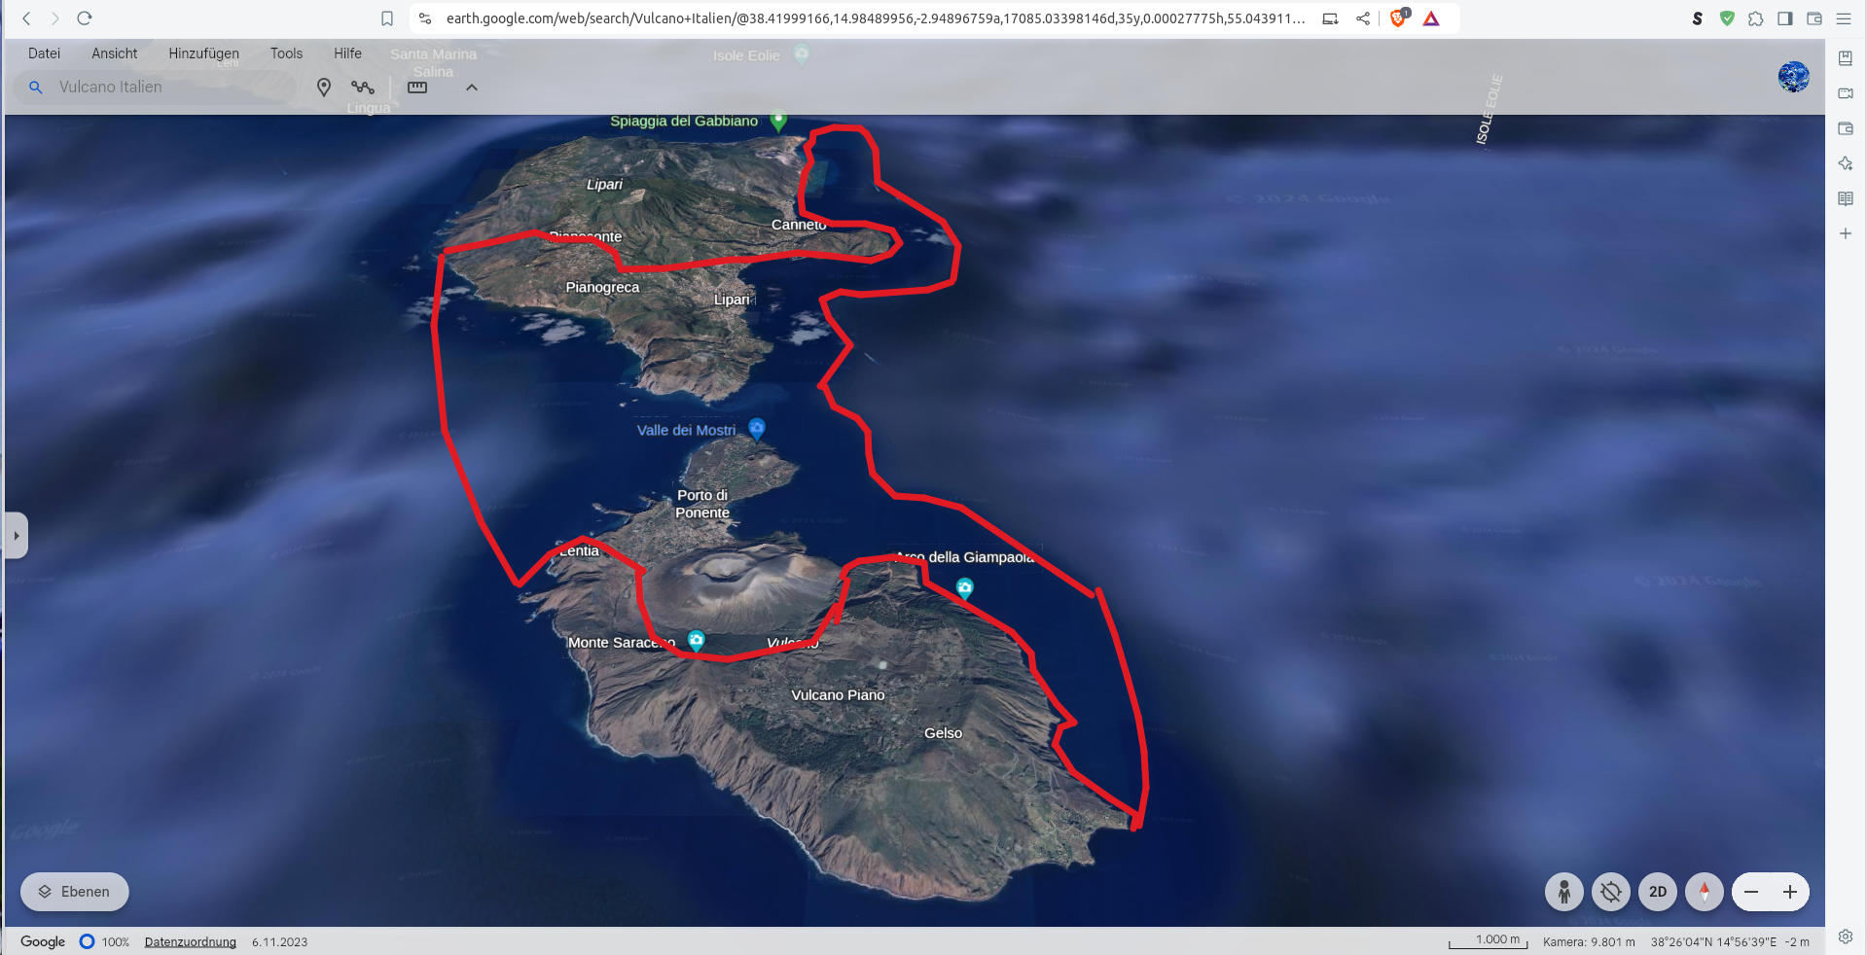Image resolution: width=1867 pixels, height=955 pixels.
Task: Click the 6.11.2023 imagery date
Action: point(279,942)
